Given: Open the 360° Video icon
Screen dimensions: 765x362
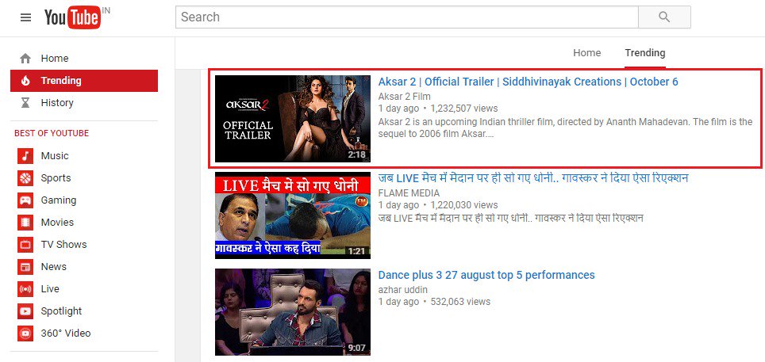Looking at the screenshot, I should [25, 333].
